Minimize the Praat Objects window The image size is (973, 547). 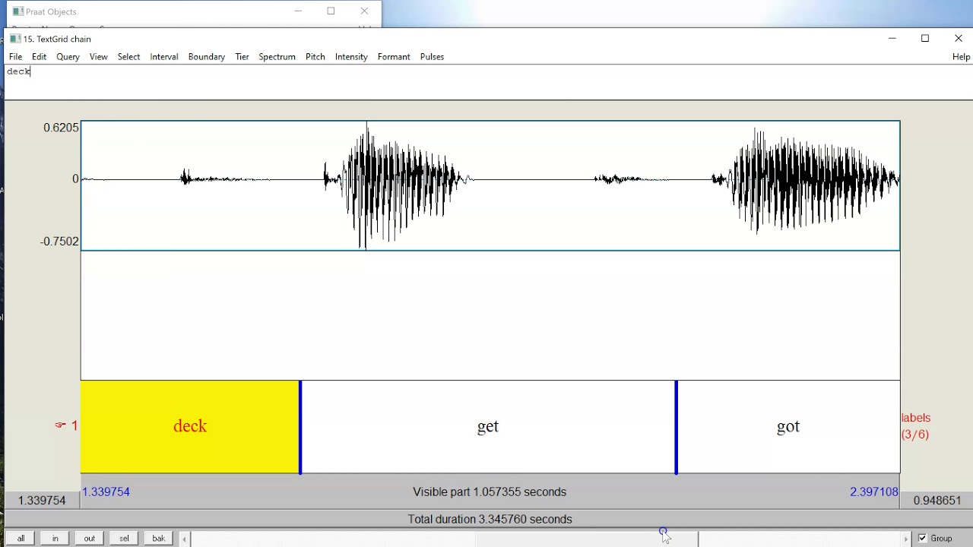(298, 11)
